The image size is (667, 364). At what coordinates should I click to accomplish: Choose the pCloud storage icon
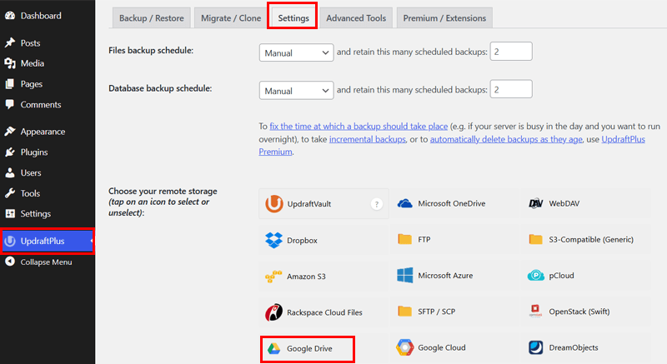click(x=535, y=276)
